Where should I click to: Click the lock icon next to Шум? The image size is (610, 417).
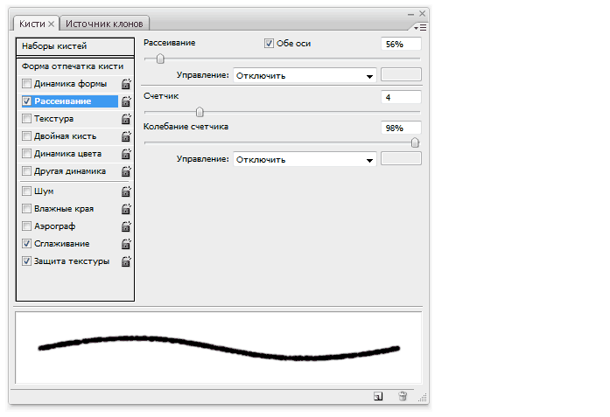click(126, 191)
